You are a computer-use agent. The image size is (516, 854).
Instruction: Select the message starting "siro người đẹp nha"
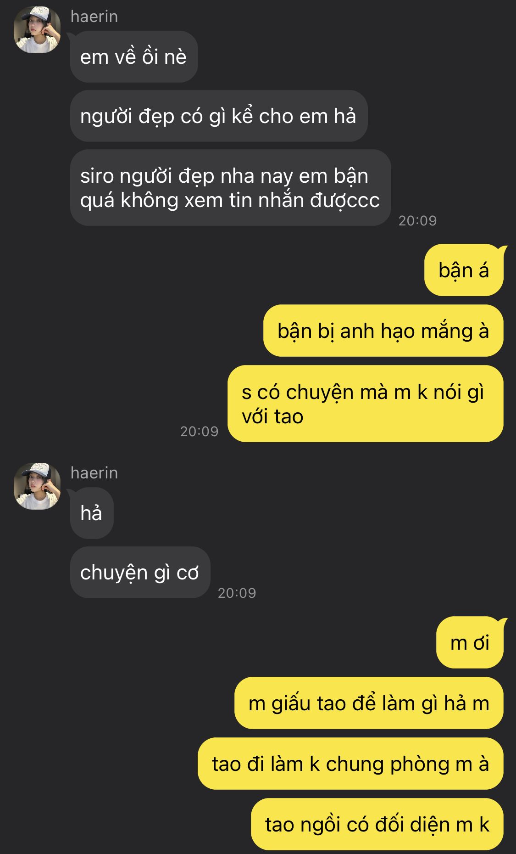[x=230, y=188]
